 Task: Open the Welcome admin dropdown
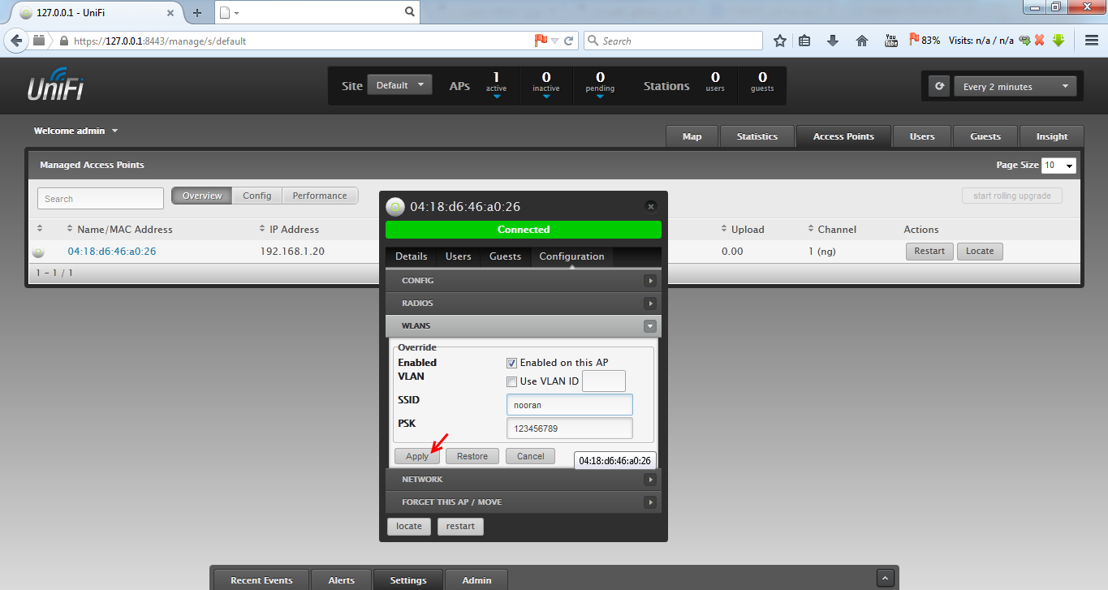click(x=76, y=131)
